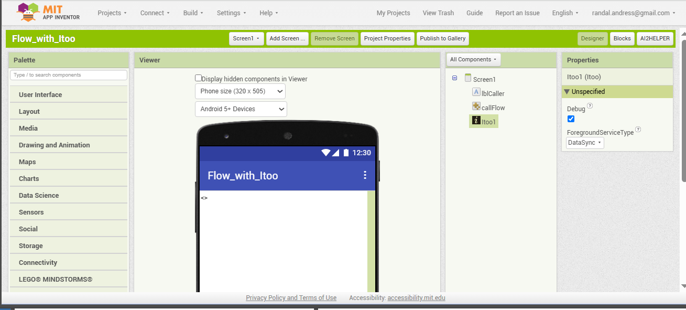
Task: Open Project Properties
Action: [387, 38]
